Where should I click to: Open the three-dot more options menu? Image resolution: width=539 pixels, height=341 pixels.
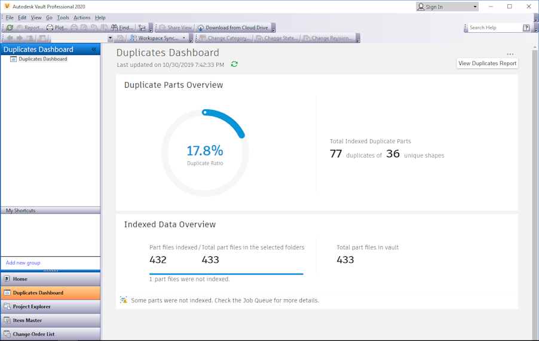pos(510,54)
